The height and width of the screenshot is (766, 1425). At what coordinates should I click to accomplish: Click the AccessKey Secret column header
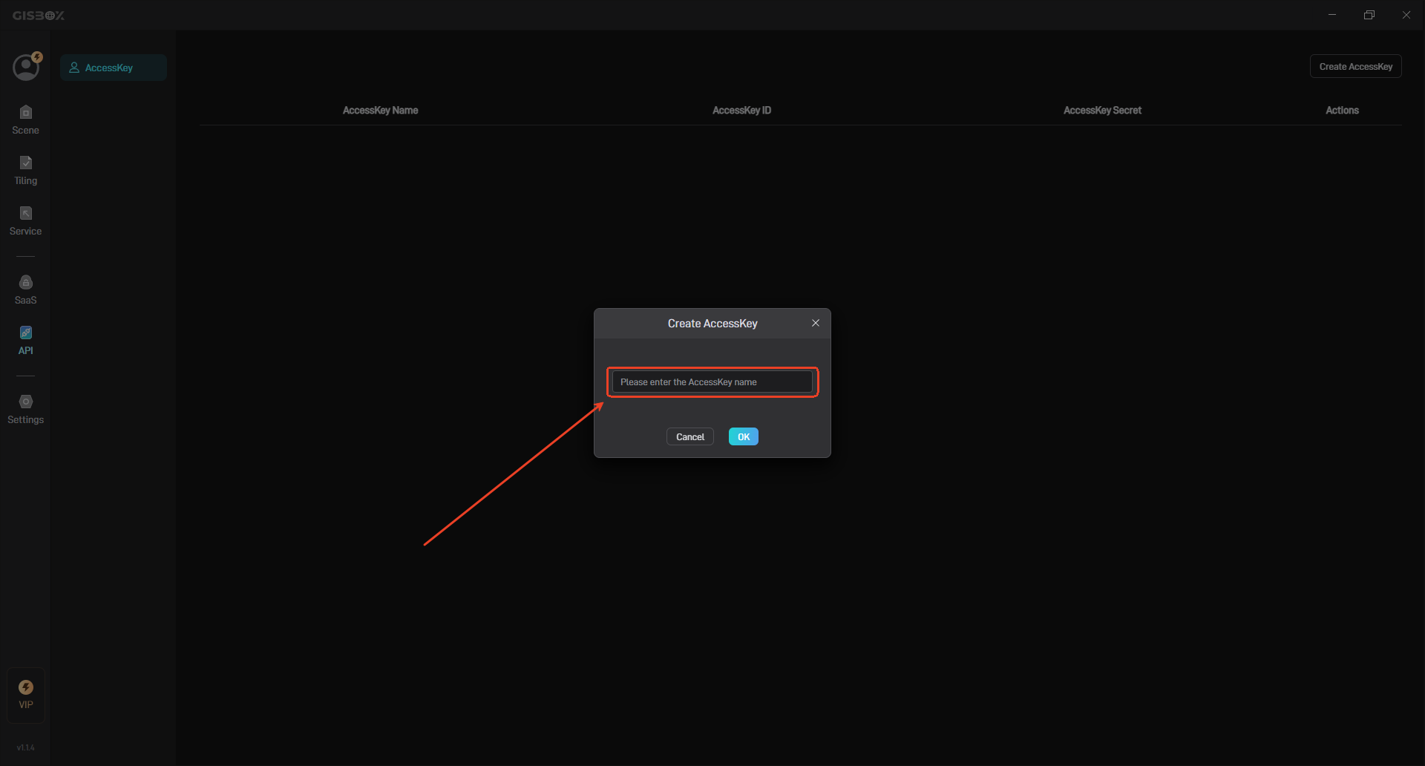click(1102, 110)
